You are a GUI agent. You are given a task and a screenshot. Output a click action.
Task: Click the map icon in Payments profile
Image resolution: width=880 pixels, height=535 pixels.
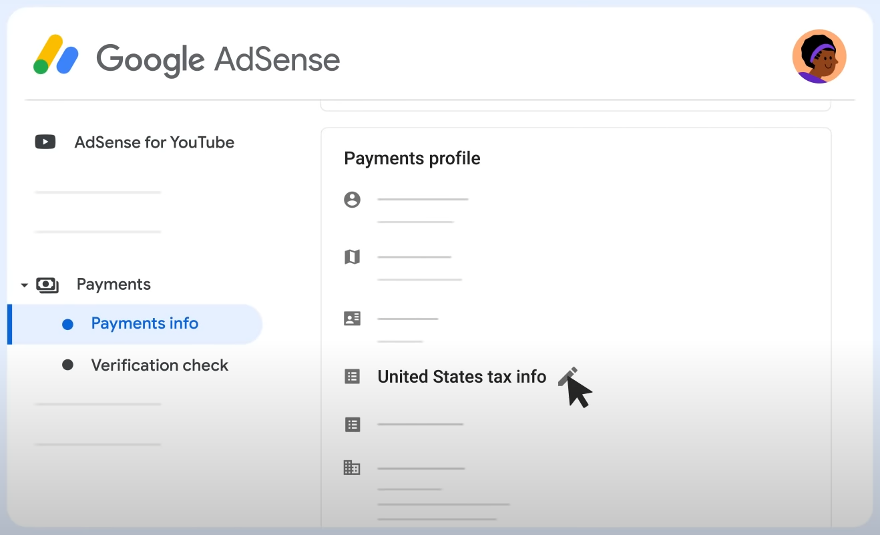352,257
